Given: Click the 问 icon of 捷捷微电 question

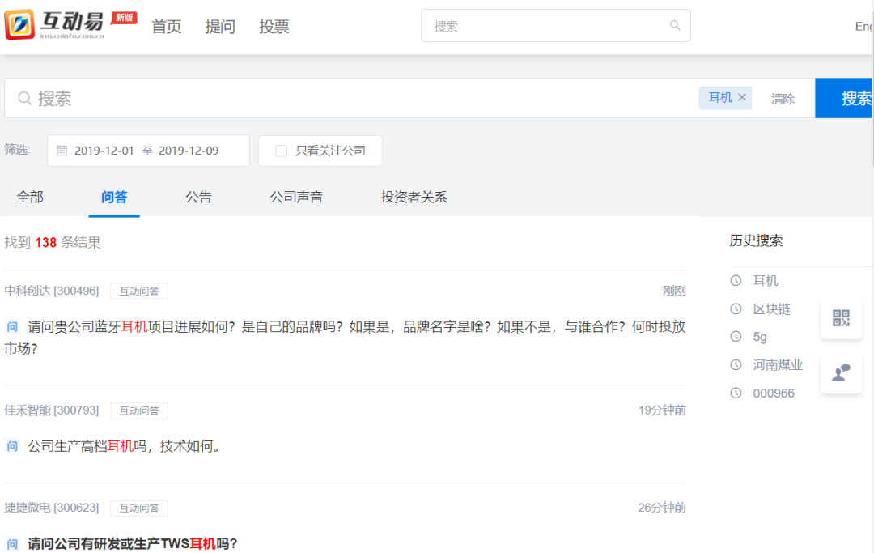Looking at the screenshot, I should tap(12, 543).
